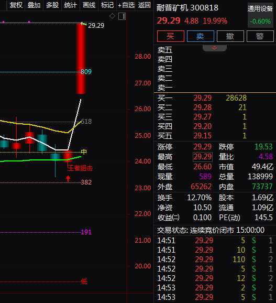Screen dimensions: 276x303
Task: Click the 29.29 high price label on chart
Action: (96, 26)
